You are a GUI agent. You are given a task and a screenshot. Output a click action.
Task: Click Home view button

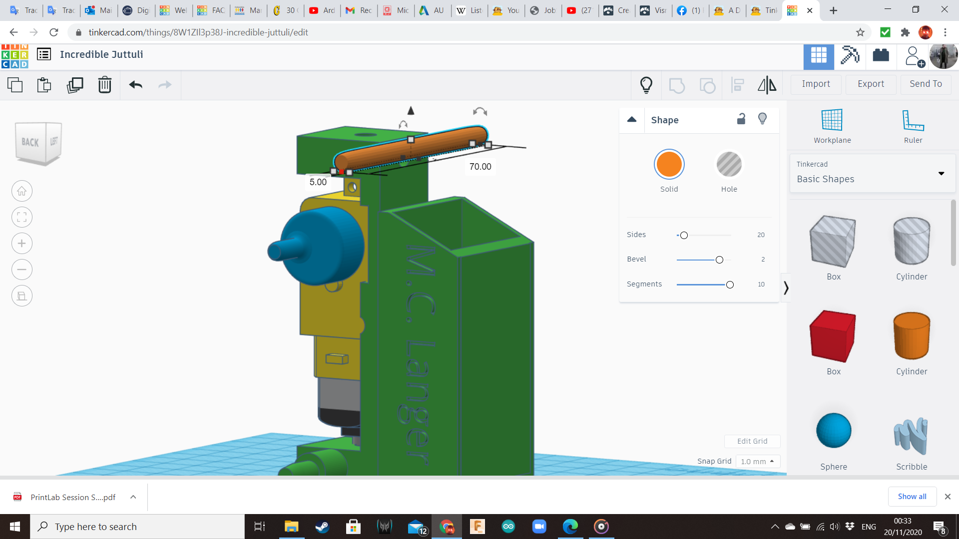(21, 191)
